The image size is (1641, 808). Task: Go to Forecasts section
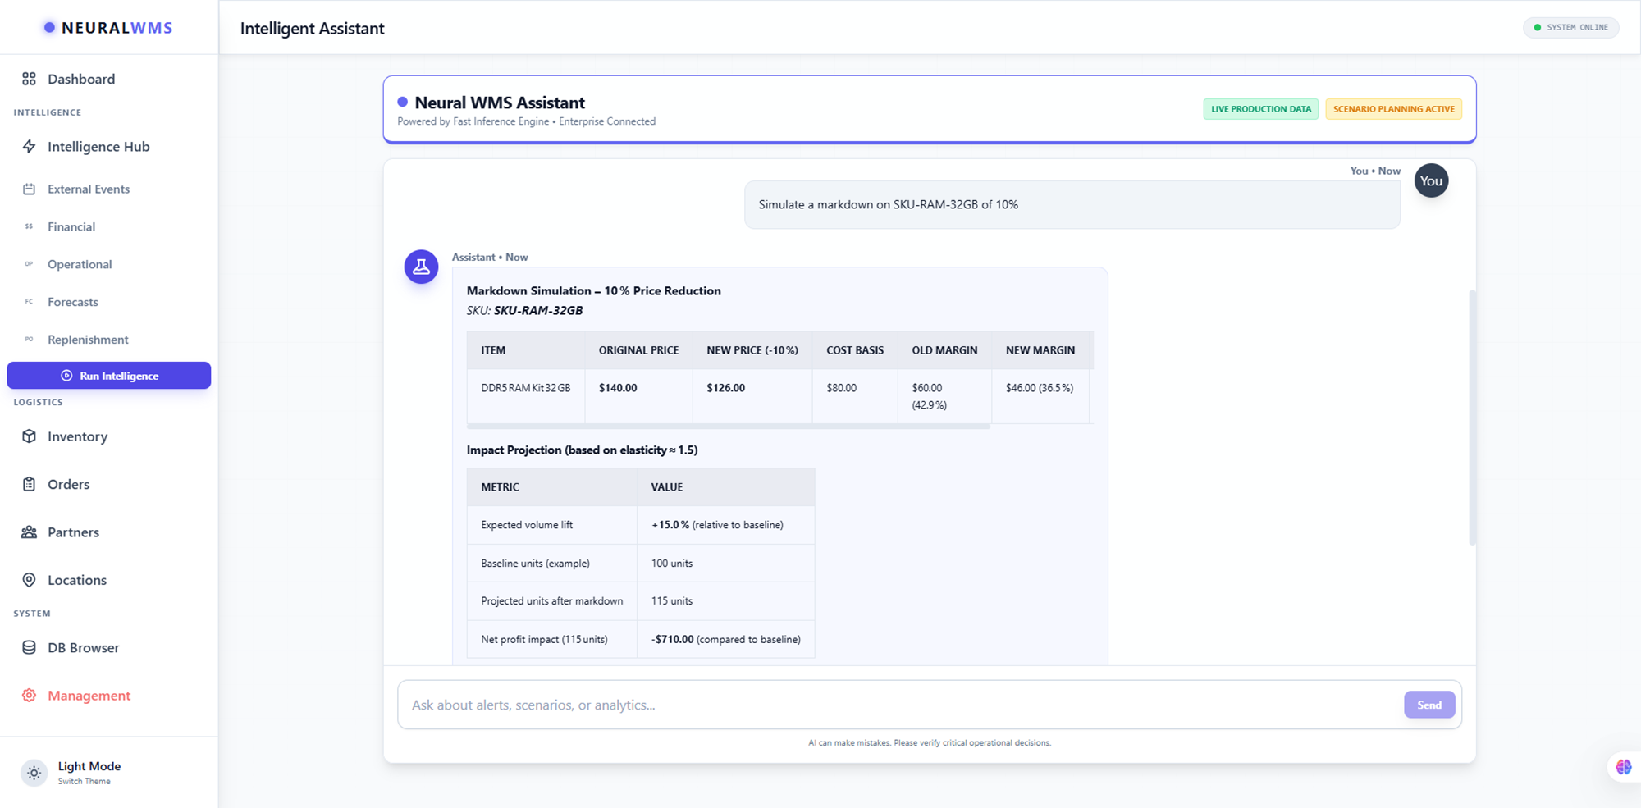pos(73,302)
